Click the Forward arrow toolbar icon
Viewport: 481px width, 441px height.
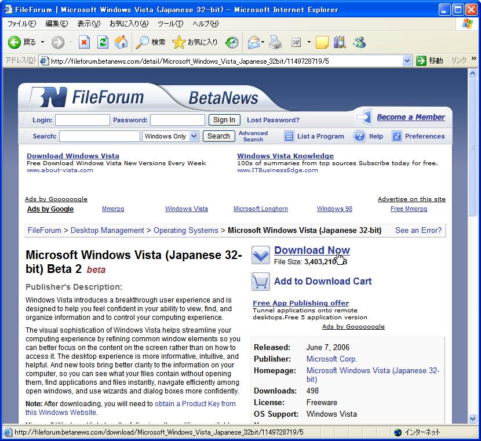58,42
